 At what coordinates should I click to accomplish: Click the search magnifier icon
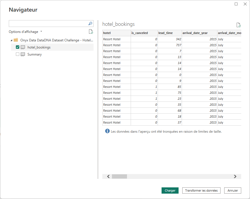pos(90,24)
